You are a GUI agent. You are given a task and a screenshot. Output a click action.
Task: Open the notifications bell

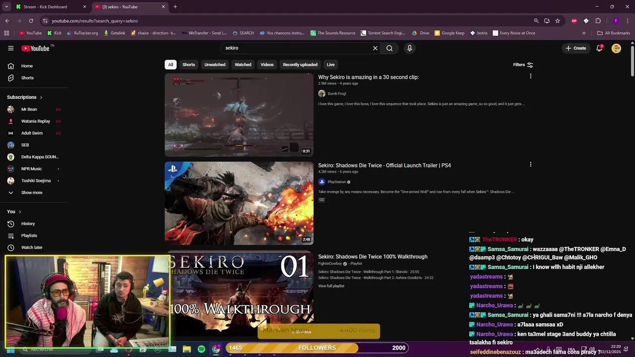(599, 48)
